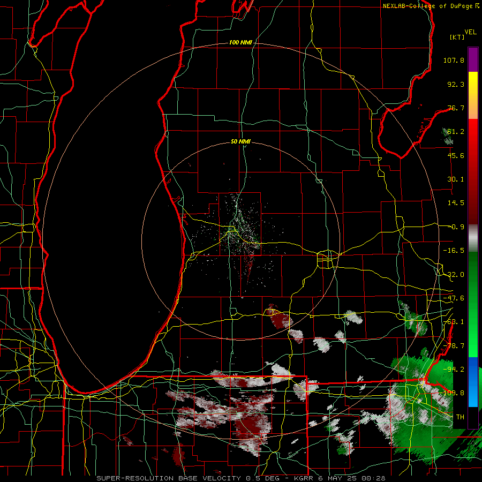The width and height of the screenshot is (482, 482).
Task: Click the 30.1 legend value
Action: [x=456, y=179]
